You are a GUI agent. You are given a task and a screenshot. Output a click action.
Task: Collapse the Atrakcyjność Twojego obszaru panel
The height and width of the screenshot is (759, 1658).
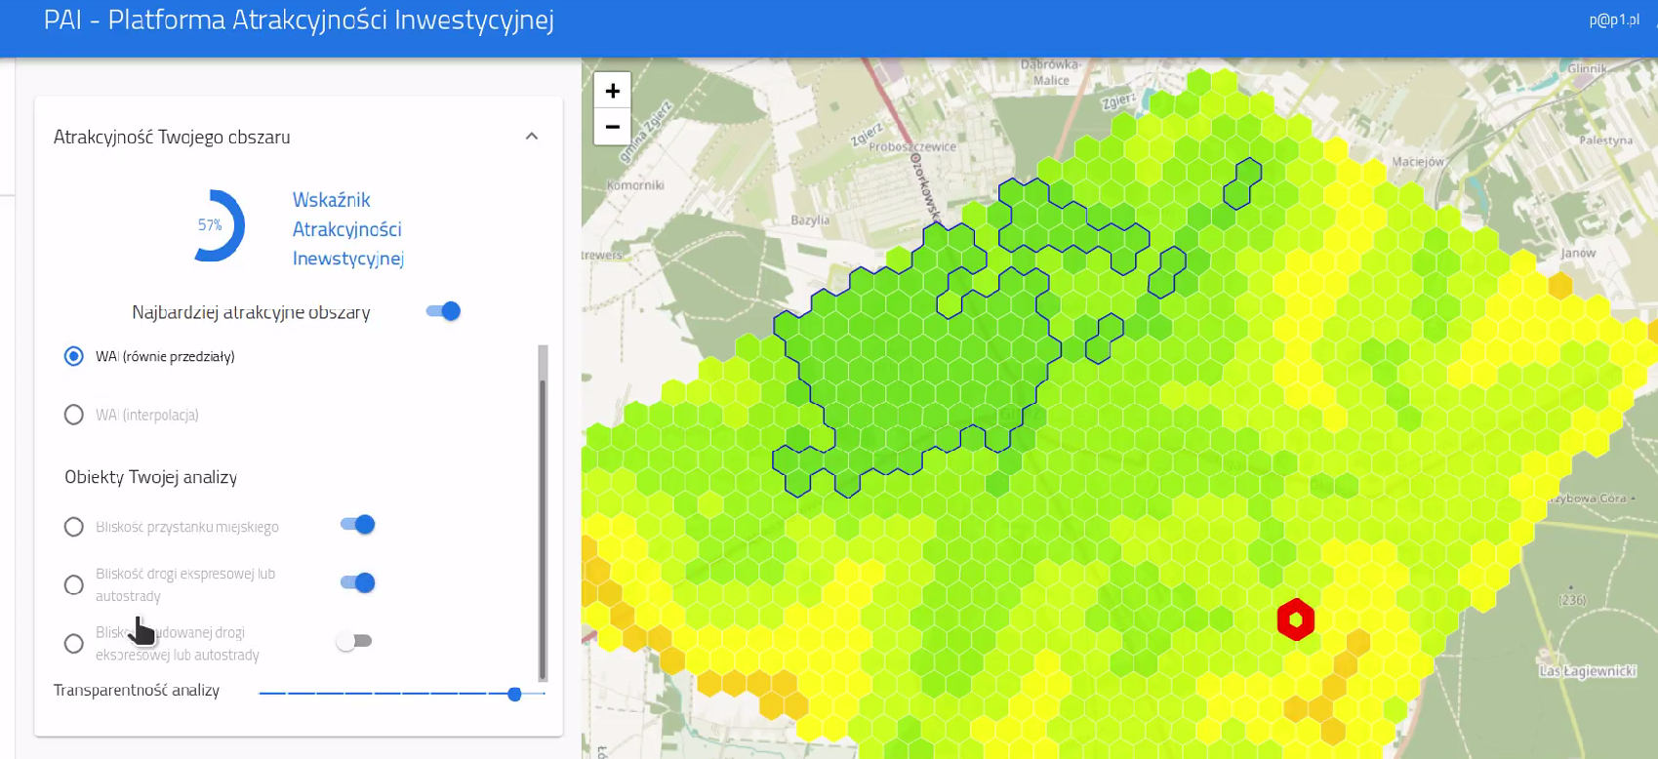click(x=532, y=137)
